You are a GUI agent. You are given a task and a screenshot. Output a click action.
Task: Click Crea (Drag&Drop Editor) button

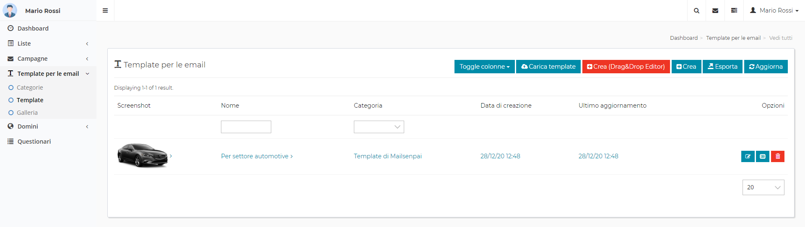click(626, 67)
